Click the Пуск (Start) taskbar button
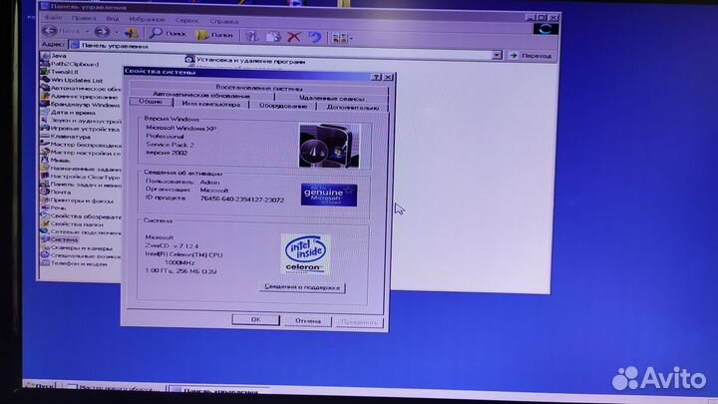This screenshot has width=718, height=404. click(x=40, y=387)
